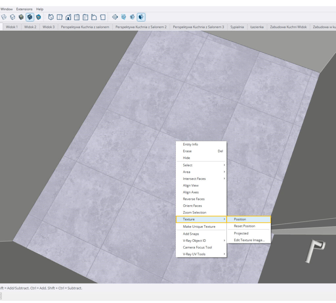Click the crosshair target toolbar icon
This screenshot has width=336, height=303.
pyautogui.click(x=115, y=17)
